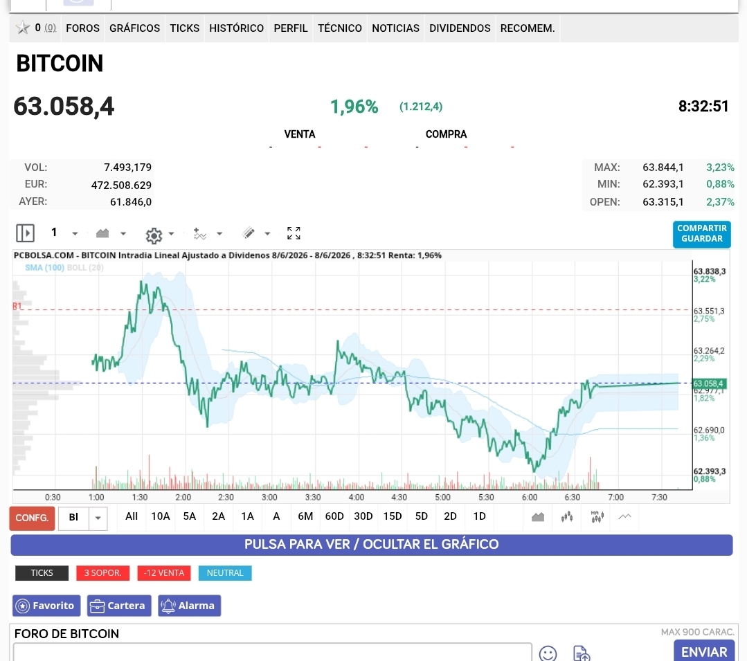Expand the chart style dropdown arrow

click(123, 234)
